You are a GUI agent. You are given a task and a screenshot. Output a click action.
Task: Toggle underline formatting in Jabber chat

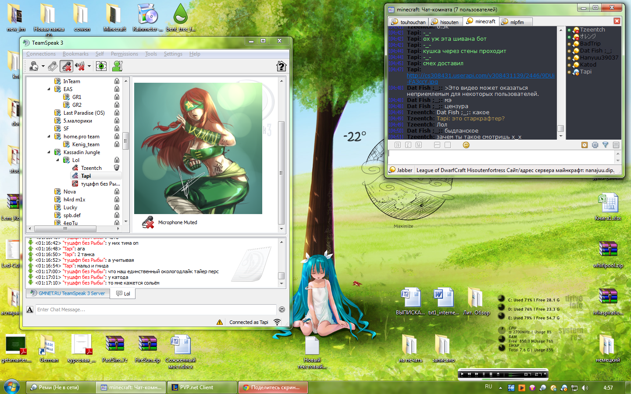[419, 145]
